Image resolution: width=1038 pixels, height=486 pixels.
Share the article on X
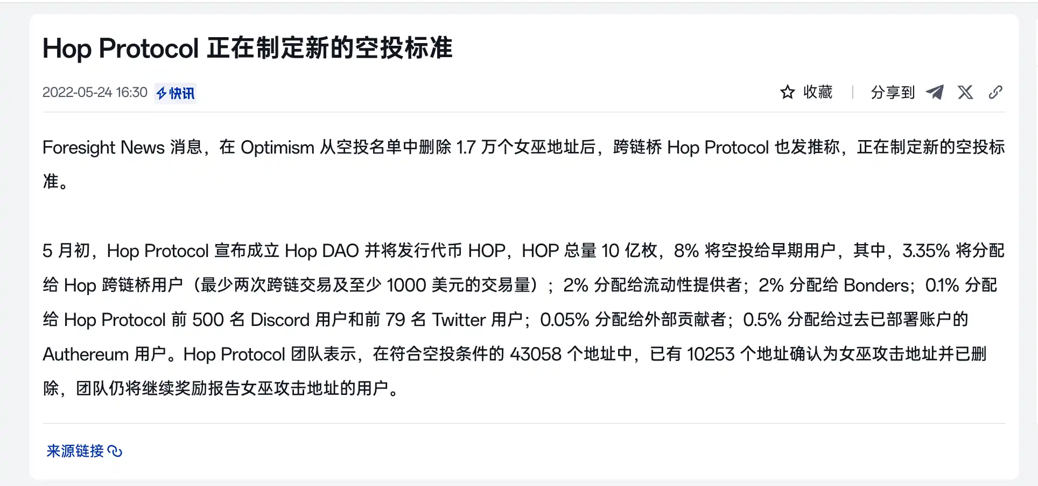965,92
